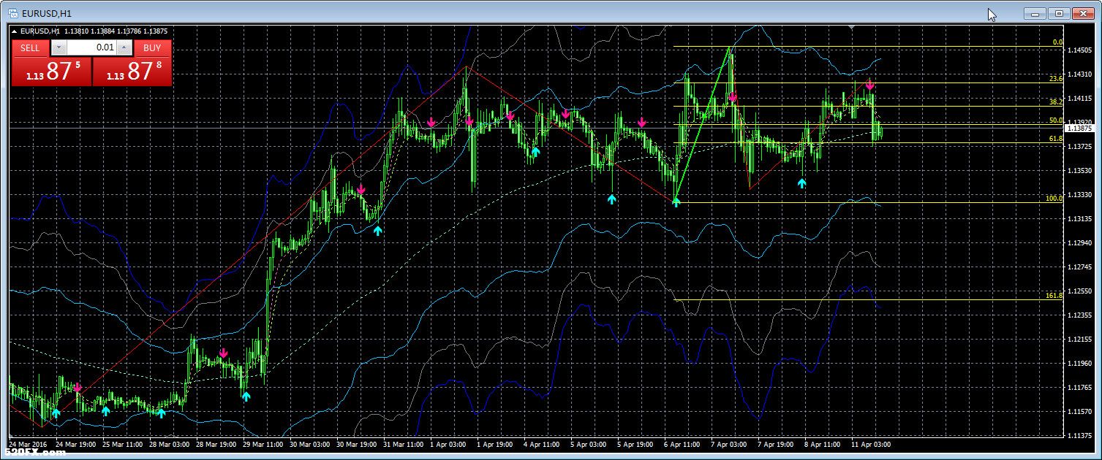The image size is (1102, 460).
Task: Click the Fibonacci 38.2 level label
Action: click(1055, 102)
